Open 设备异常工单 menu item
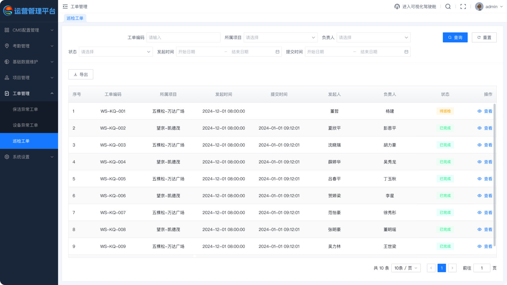The image size is (507, 285). pos(29,125)
